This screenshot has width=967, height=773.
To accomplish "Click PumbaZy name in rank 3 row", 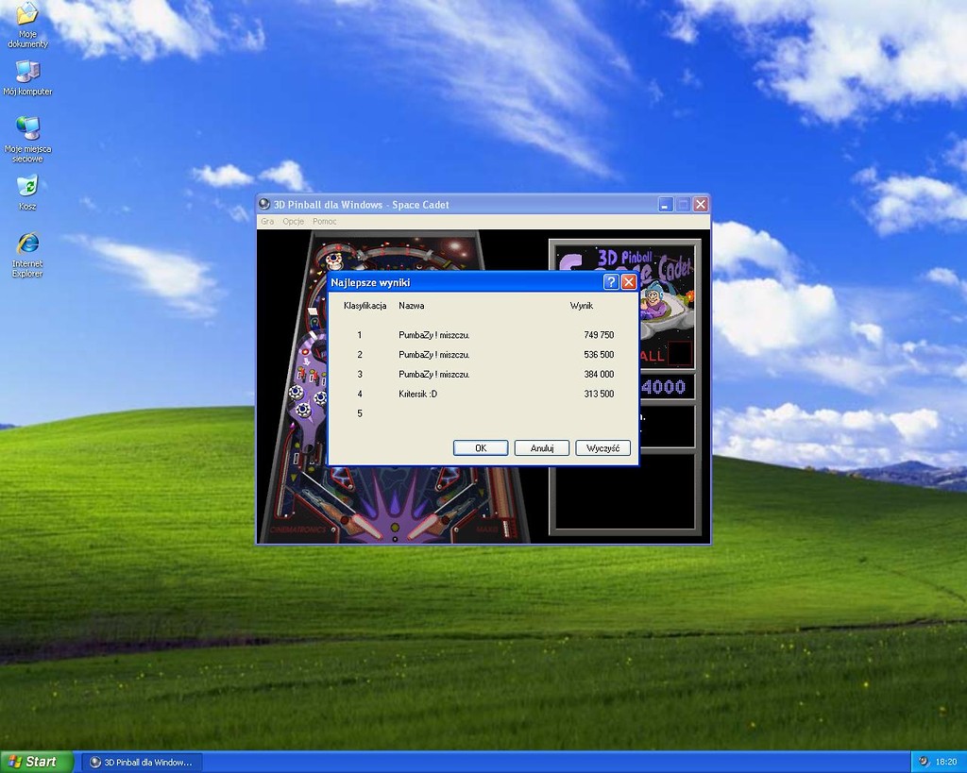I will [434, 374].
